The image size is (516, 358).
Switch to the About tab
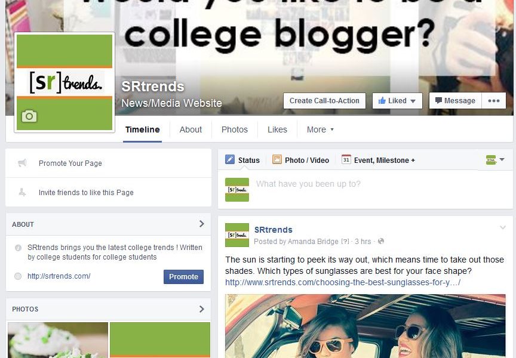point(191,129)
